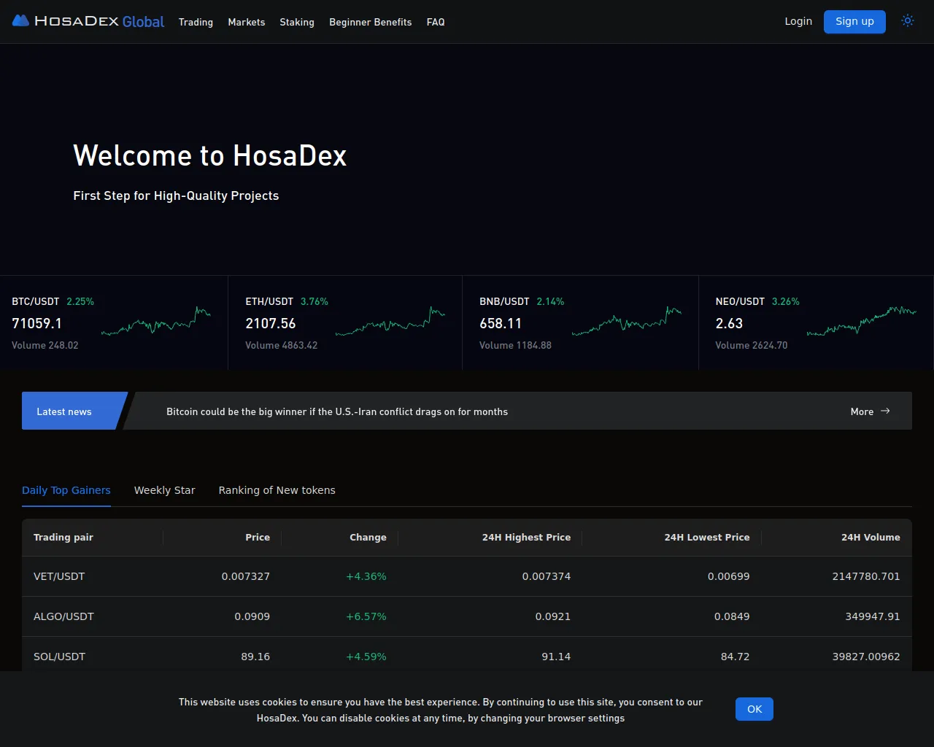
Task: Open the Trading menu
Action: click(x=196, y=22)
